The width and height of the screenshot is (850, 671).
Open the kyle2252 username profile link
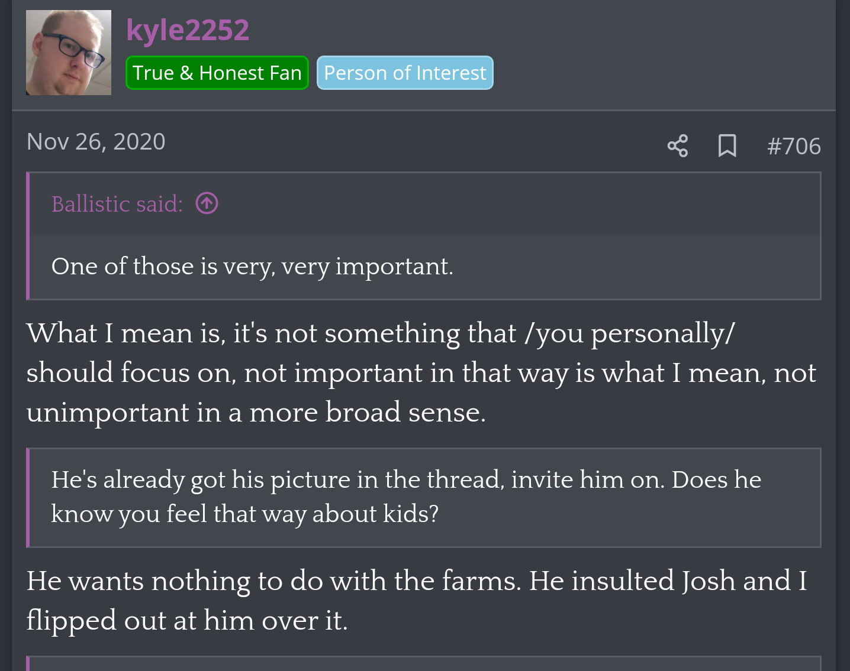[188, 30]
